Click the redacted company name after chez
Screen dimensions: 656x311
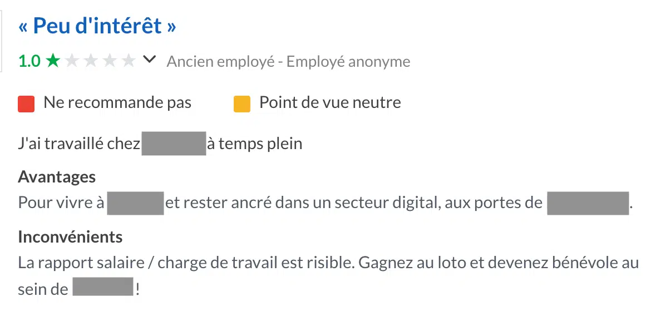click(x=174, y=144)
